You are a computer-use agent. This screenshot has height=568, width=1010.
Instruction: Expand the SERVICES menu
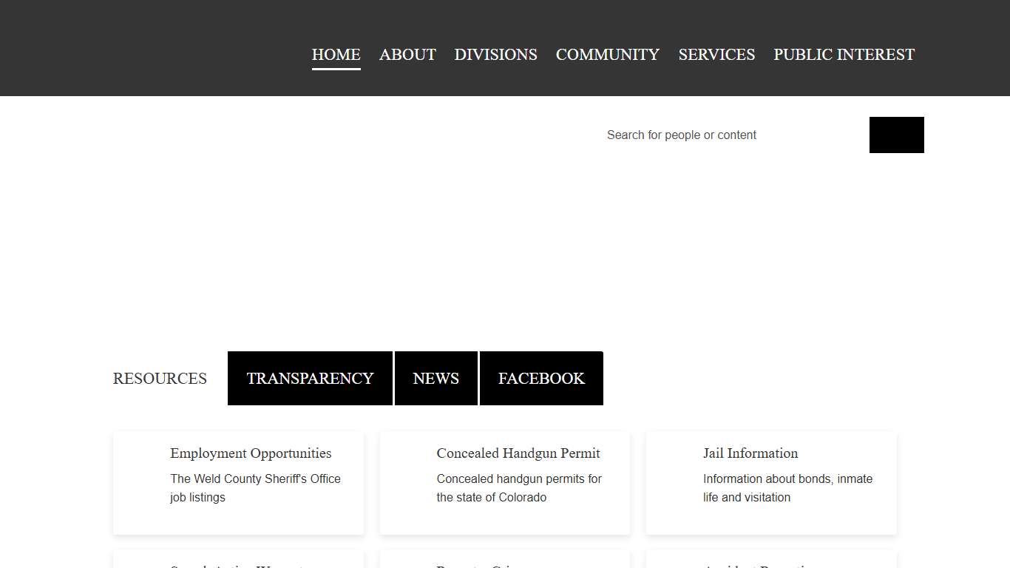716,55
